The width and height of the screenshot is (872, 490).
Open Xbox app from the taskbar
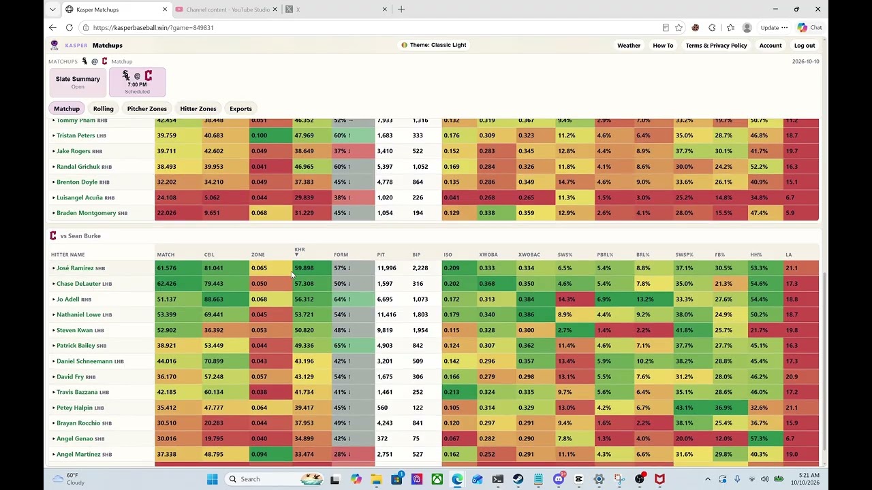pos(437,479)
